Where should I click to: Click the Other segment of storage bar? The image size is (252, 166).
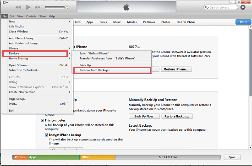tap(98, 157)
